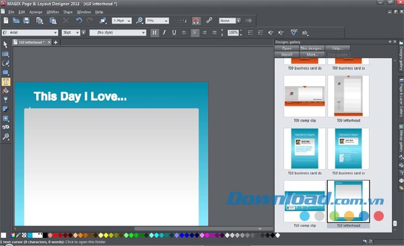This screenshot has width=404, height=246.
Task: Pick the black color swatch
Action: point(45,235)
